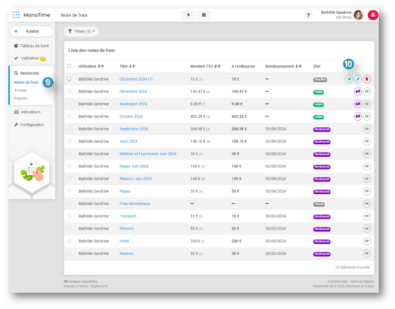This screenshot has height=309, width=395.
Task: Delete the Décembre 2024 (1) draft using the red trash icon
Action: pyautogui.click(x=367, y=79)
